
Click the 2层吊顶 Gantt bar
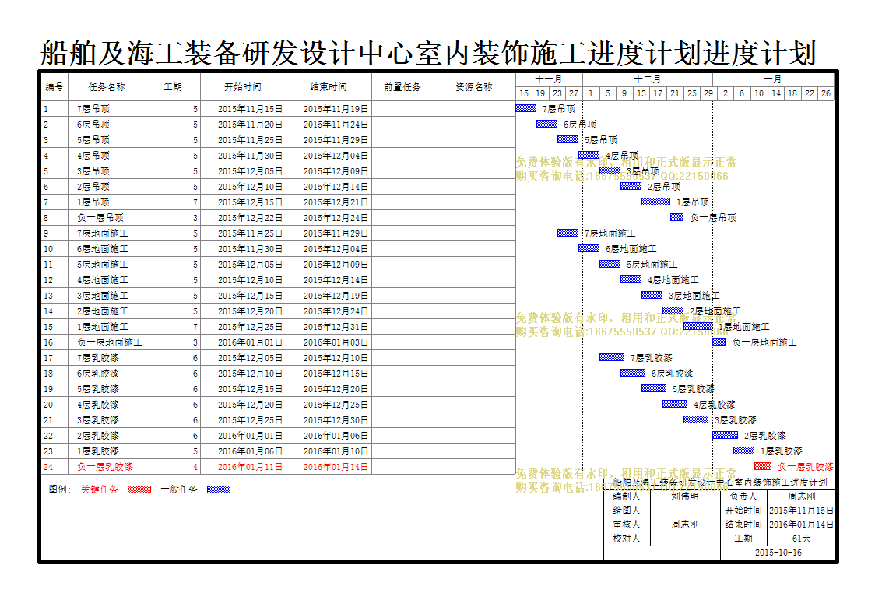click(631, 186)
